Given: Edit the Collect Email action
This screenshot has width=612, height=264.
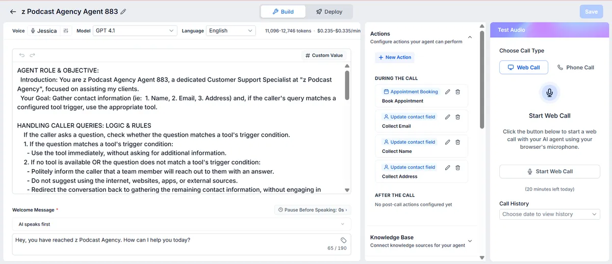Looking at the screenshot, I should point(448,117).
